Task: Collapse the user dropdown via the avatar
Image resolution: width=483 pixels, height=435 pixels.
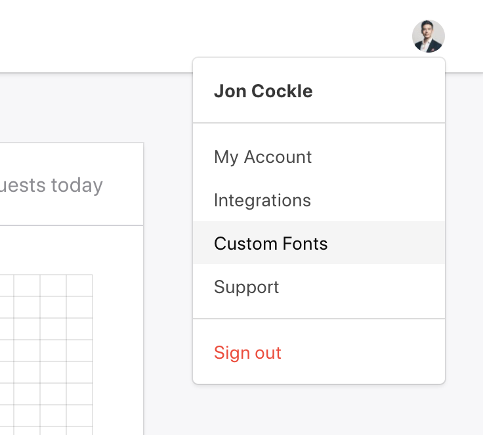Action: point(428,36)
